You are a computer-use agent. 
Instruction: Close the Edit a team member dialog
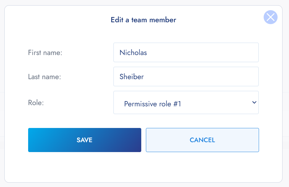pos(270,17)
